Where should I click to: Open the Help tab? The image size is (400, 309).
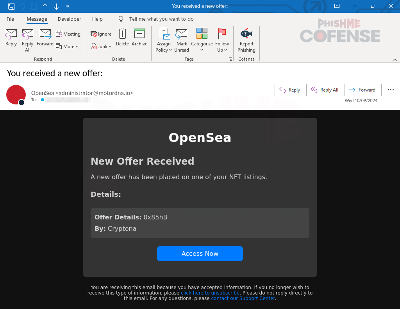pos(97,19)
